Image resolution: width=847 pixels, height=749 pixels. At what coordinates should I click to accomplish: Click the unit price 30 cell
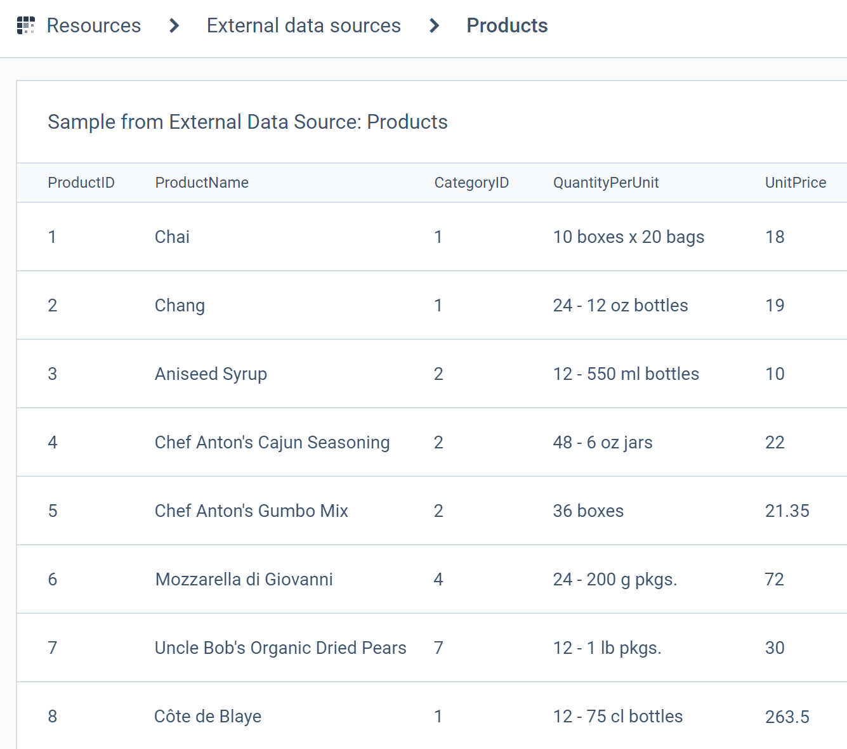pyautogui.click(x=775, y=648)
